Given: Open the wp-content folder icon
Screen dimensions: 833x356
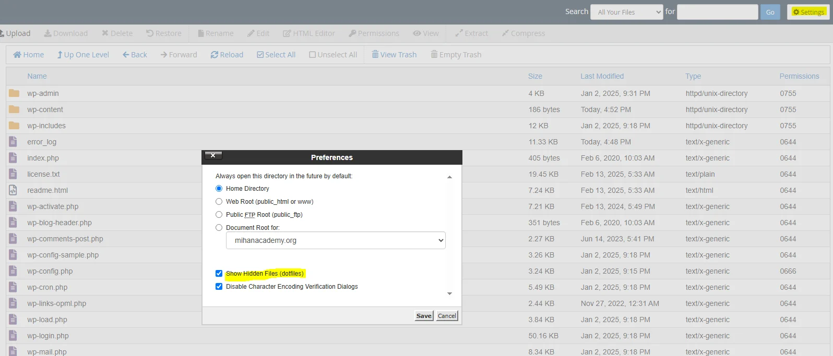Looking at the screenshot, I should (x=14, y=109).
